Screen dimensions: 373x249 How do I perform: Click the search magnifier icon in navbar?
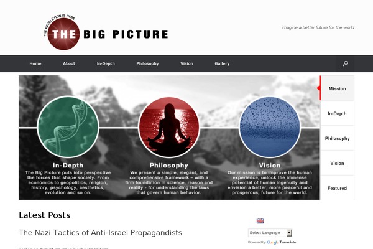coord(345,63)
